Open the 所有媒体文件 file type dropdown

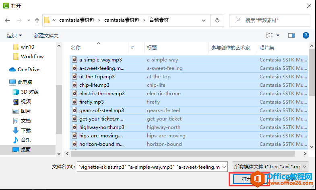click(270, 167)
